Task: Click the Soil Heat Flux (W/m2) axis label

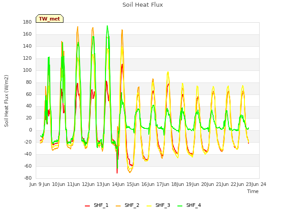Action: 6,101
